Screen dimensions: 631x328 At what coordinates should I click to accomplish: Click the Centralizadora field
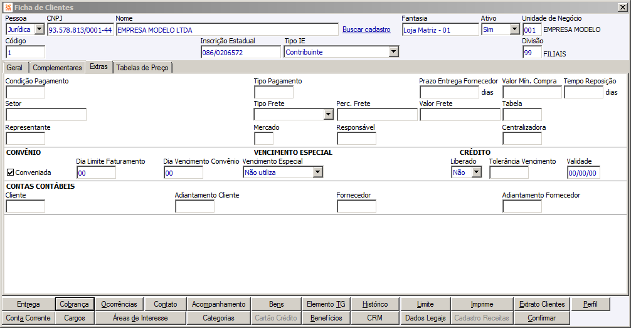click(522, 139)
